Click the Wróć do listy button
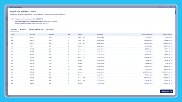The height and width of the screenshot is (102, 182). pyautogui.click(x=167, y=91)
